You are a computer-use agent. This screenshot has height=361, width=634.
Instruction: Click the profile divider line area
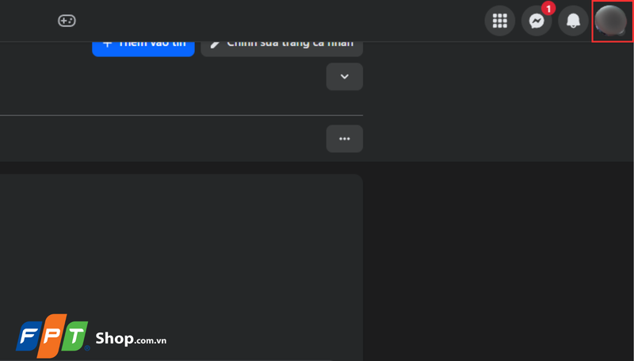point(181,115)
